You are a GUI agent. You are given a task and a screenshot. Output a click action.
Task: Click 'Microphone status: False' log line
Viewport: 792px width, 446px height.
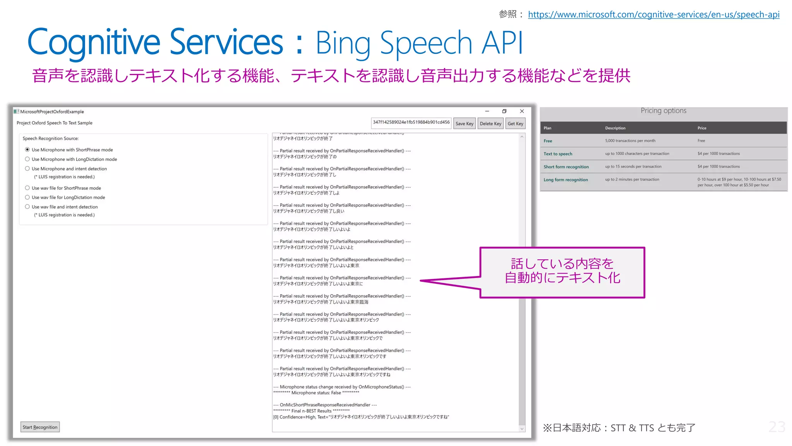coord(316,393)
